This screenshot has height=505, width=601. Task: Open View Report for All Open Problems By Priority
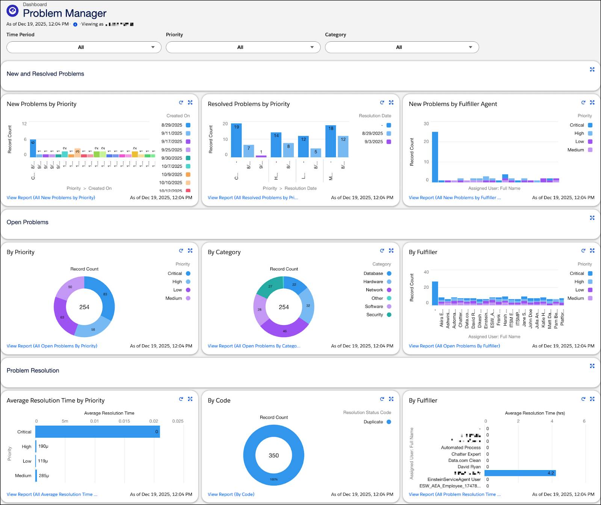click(x=52, y=346)
